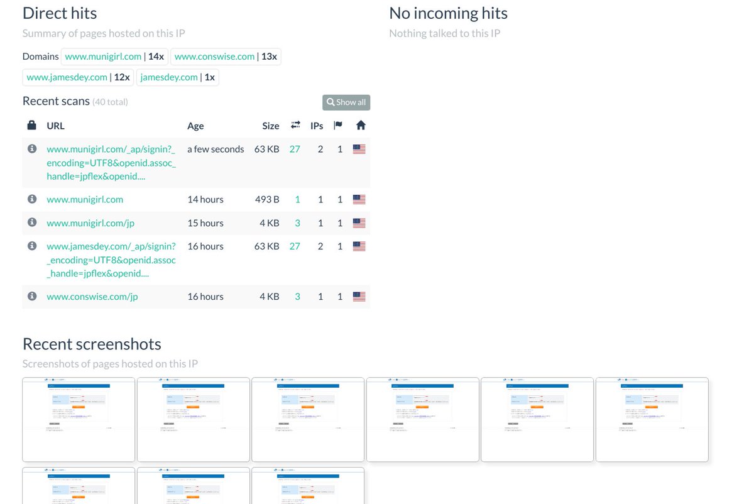Click the URL column header
Screen dimensions: 754x504
(x=55, y=126)
